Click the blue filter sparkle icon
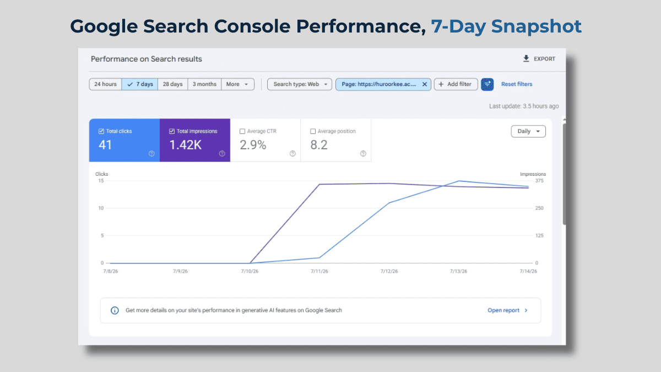 487,84
